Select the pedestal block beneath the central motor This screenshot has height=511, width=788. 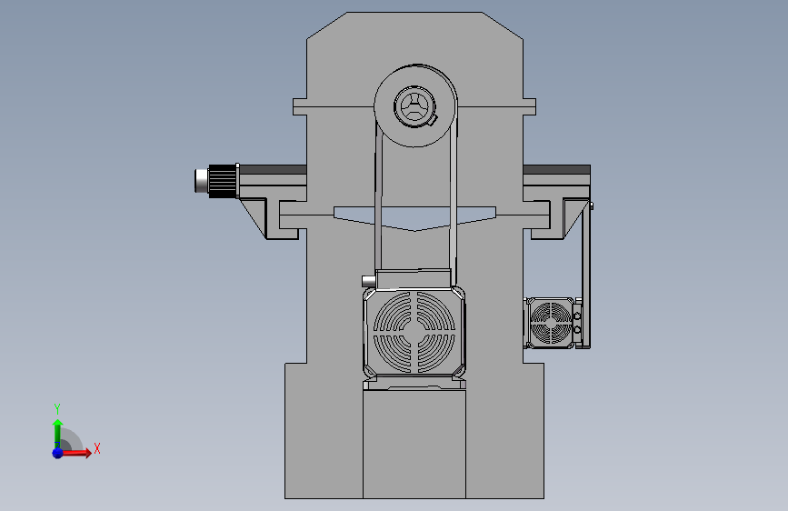(x=414, y=445)
